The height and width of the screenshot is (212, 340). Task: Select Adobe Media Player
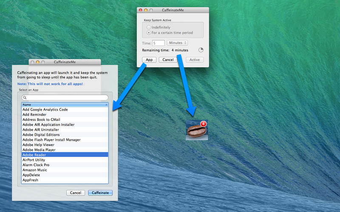coord(65,150)
